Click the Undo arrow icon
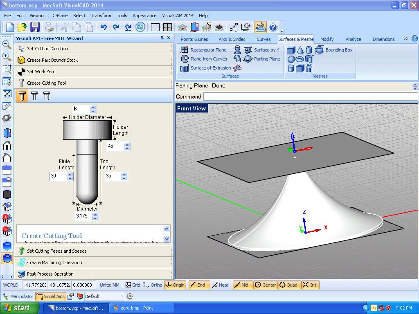The width and height of the screenshot is (419, 314). (104, 27)
